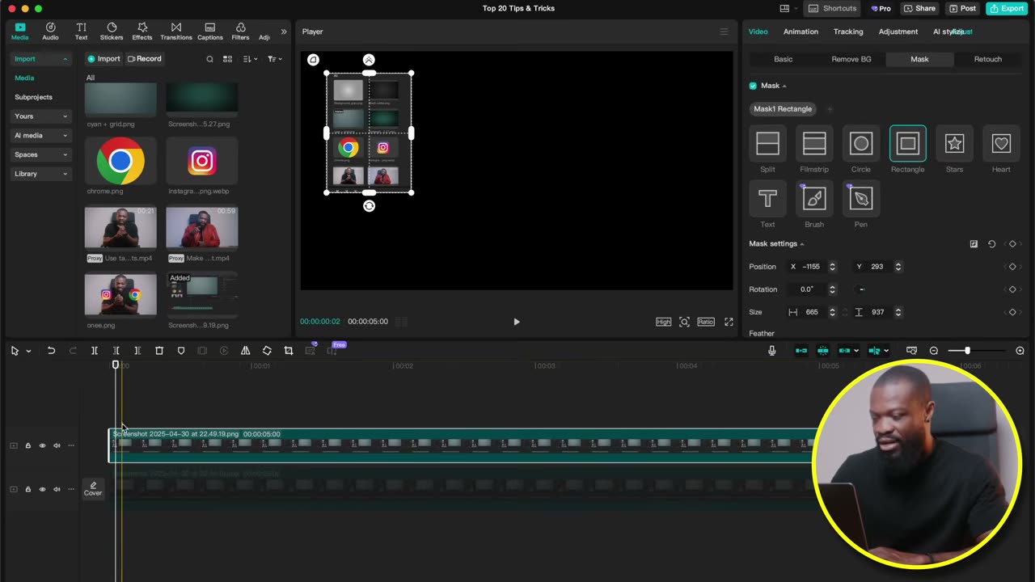This screenshot has width=1035, height=582.
Task: Click the Export button
Action: [1007, 8]
